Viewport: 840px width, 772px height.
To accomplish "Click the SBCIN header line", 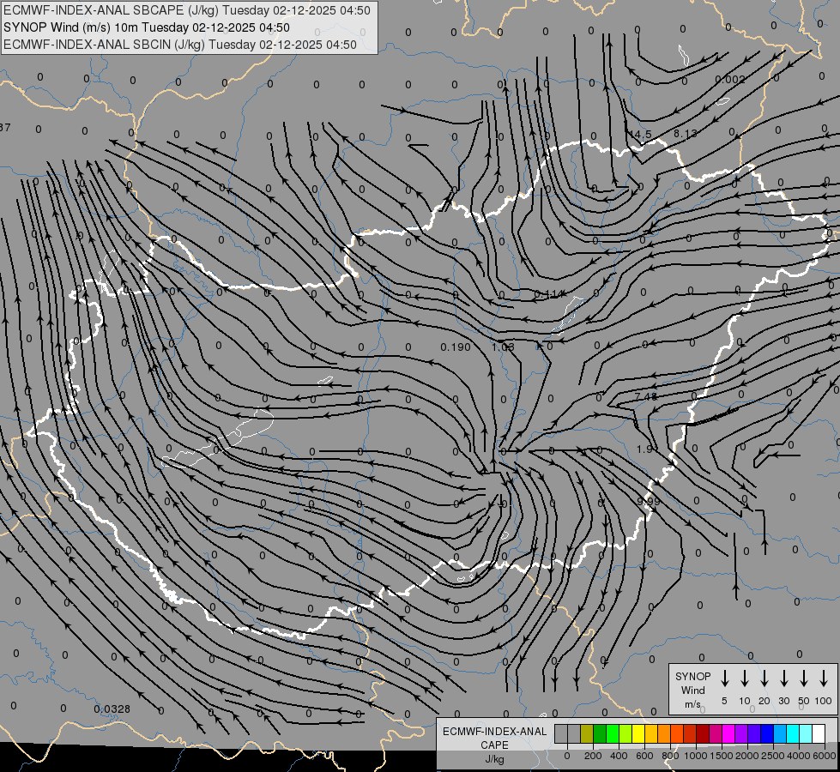I will 180,45.
